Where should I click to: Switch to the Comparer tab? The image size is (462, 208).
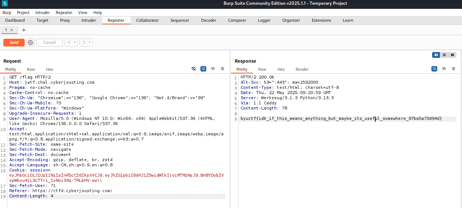237,20
